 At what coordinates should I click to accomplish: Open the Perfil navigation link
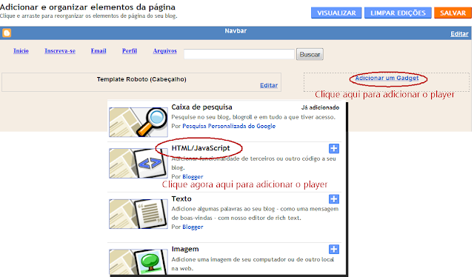[x=130, y=51]
